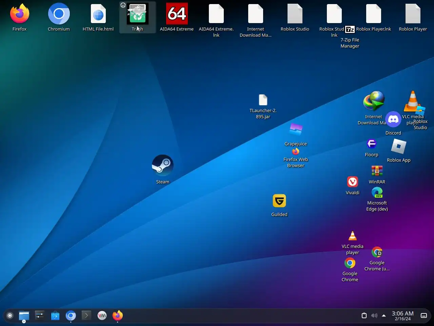Open the volume control in the tray

click(x=374, y=315)
